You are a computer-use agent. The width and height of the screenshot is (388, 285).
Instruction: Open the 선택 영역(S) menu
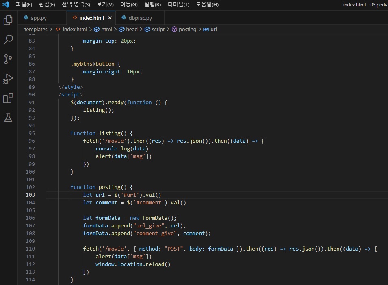(76, 5)
